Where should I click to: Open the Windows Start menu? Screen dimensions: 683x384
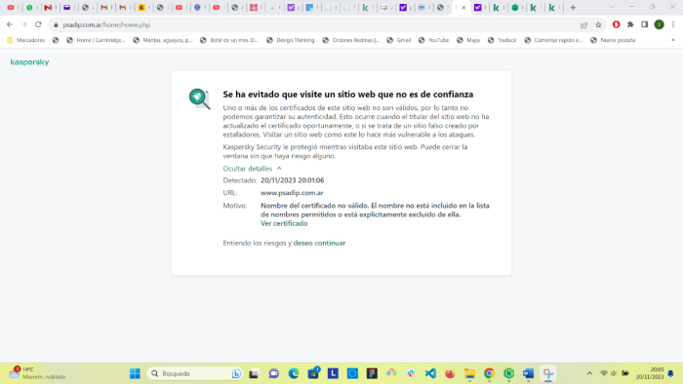135,373
